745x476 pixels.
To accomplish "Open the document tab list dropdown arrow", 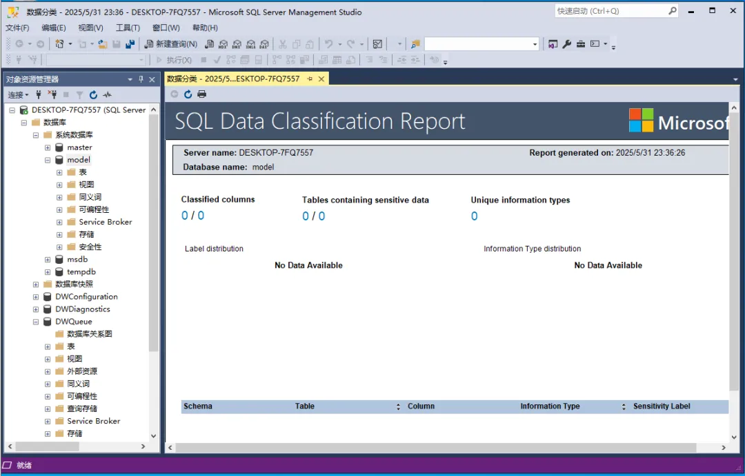I will 735,79.
